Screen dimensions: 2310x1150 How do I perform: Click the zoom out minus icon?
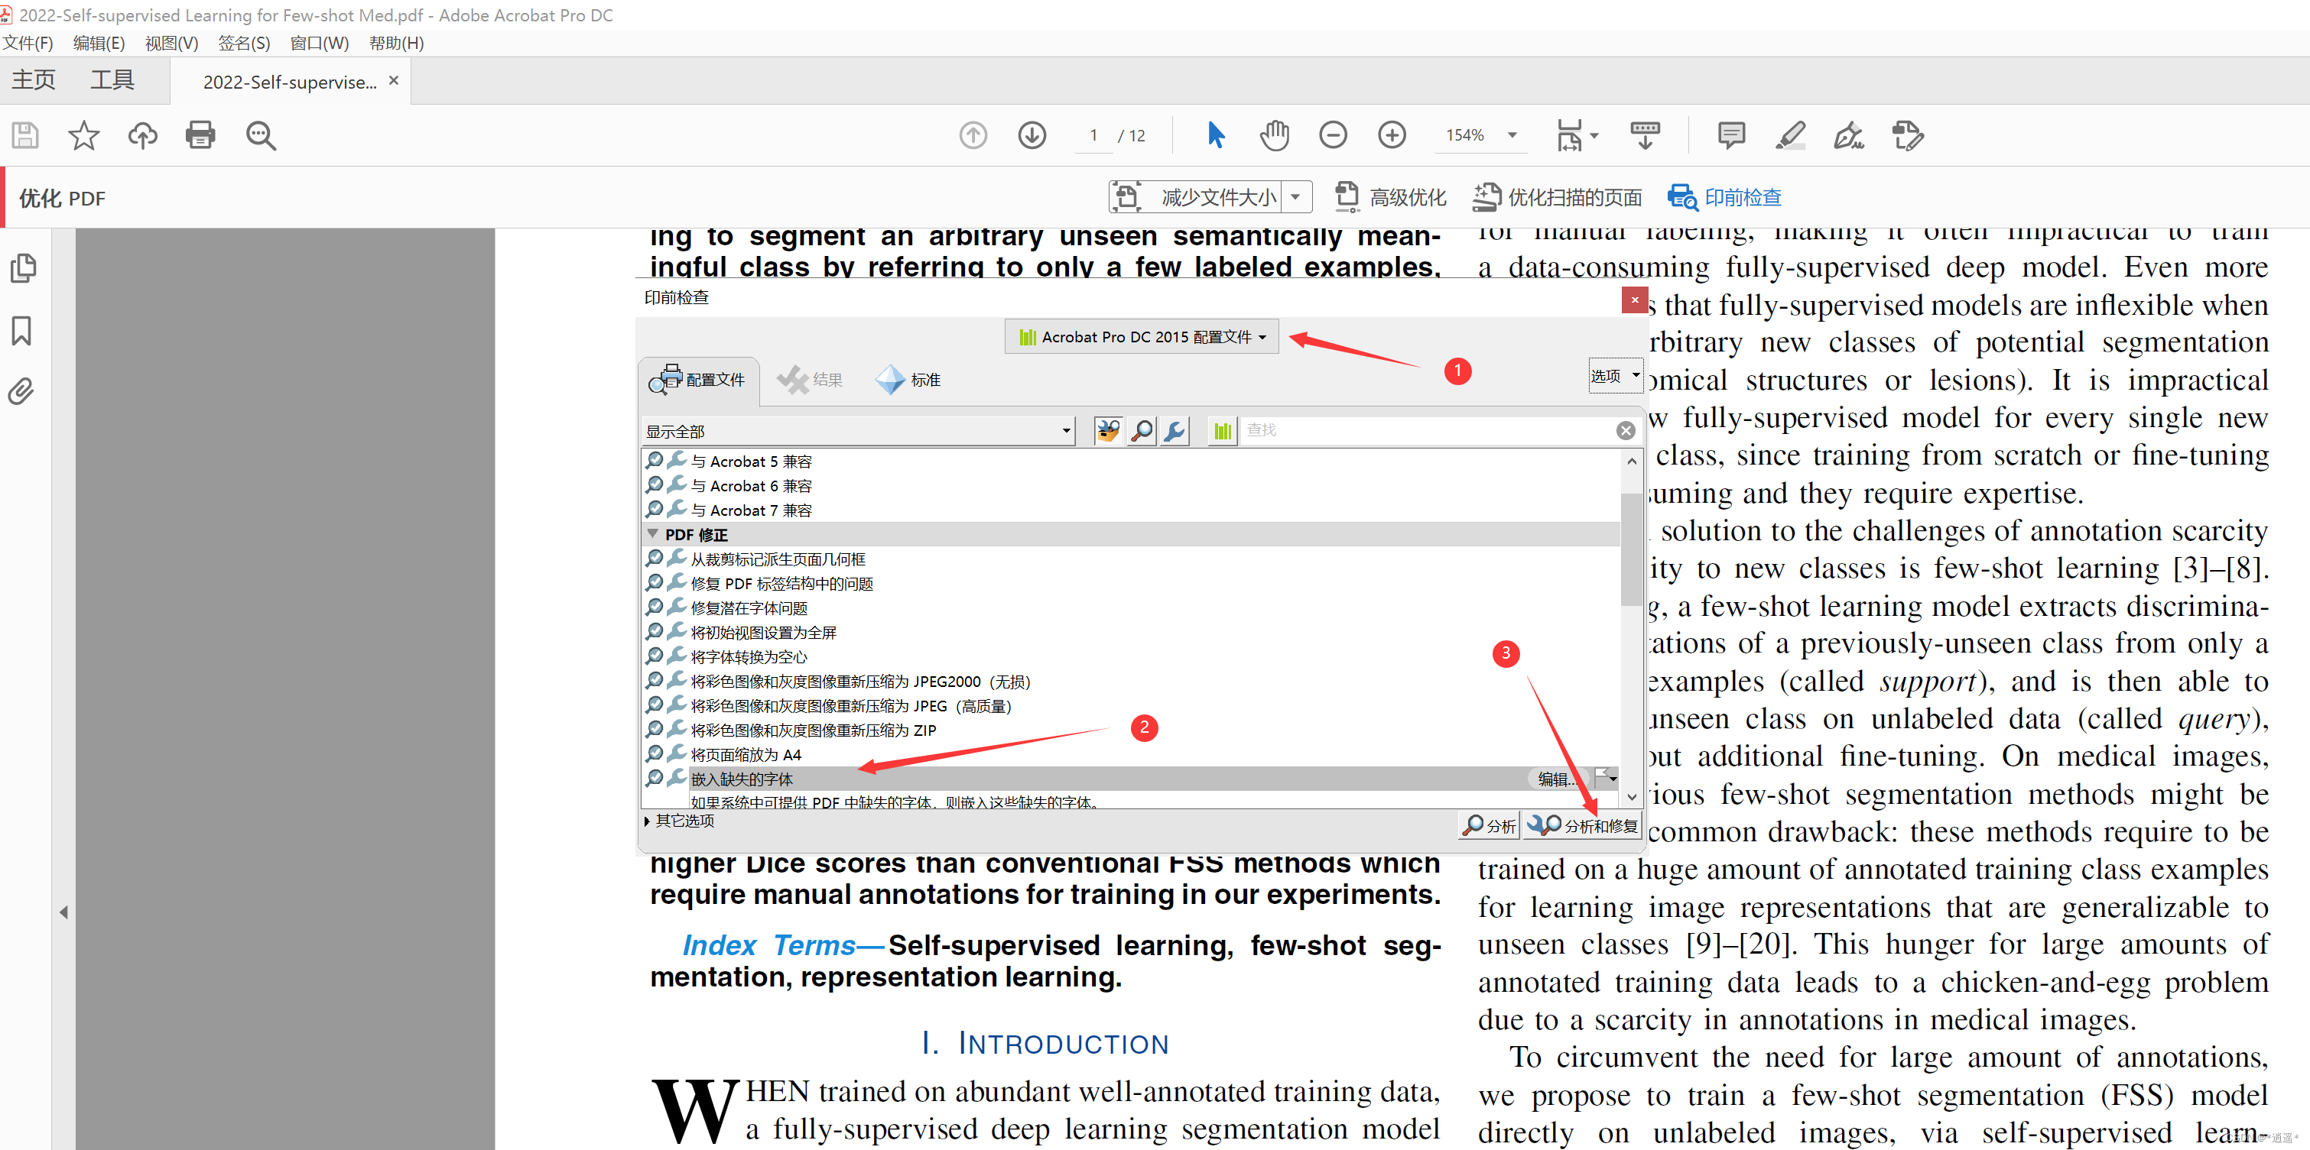(1333, 135)
